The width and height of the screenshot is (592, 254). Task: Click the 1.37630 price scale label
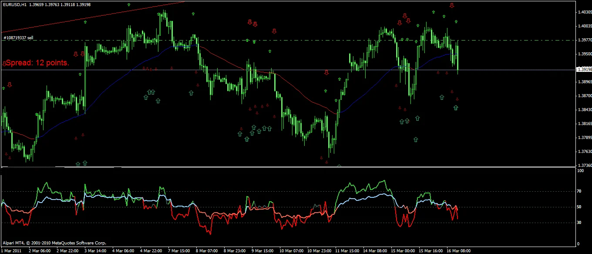click(x=585, y=152)
